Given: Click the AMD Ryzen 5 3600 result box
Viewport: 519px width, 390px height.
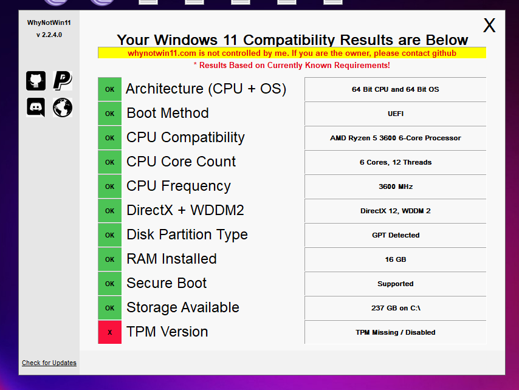Looking at the screenshot, I should (395, 138).
